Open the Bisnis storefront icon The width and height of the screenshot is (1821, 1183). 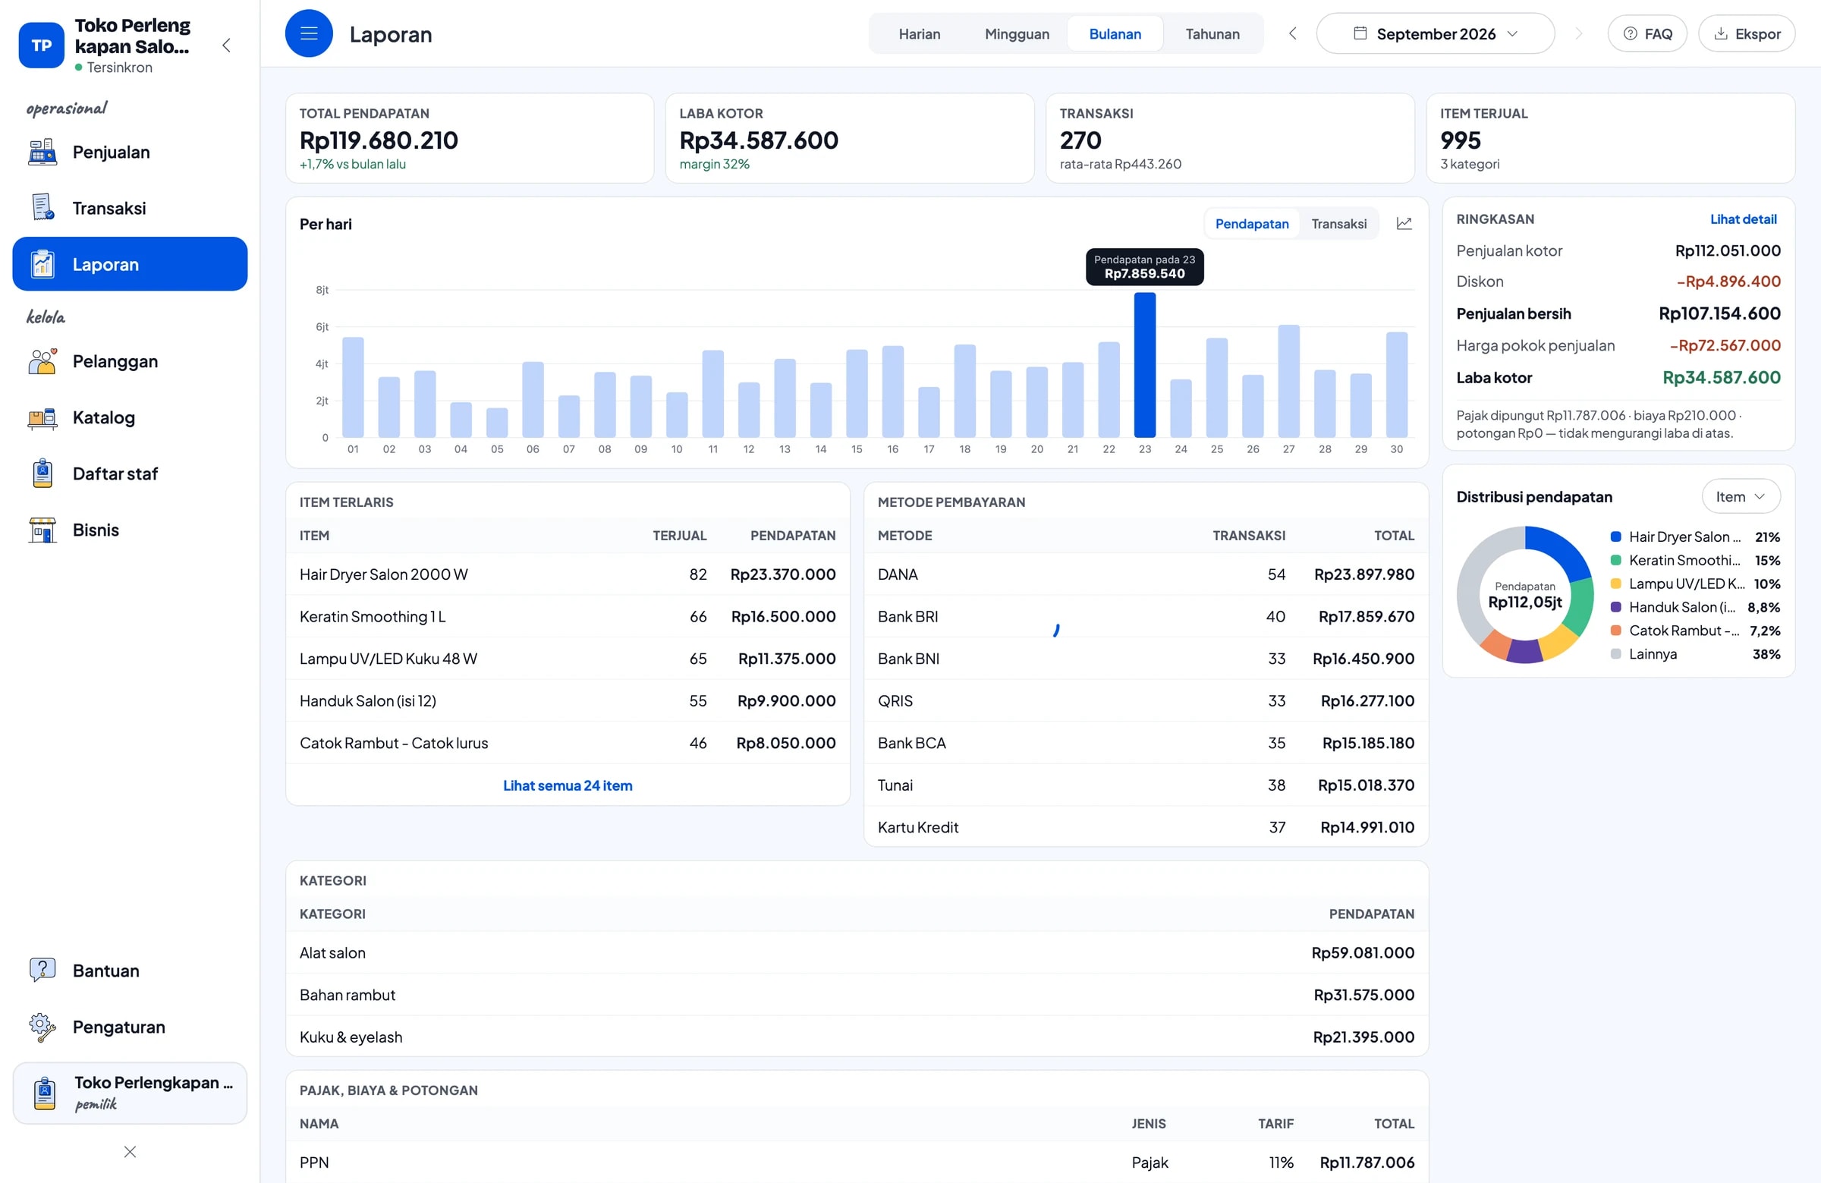pos(42,530)
